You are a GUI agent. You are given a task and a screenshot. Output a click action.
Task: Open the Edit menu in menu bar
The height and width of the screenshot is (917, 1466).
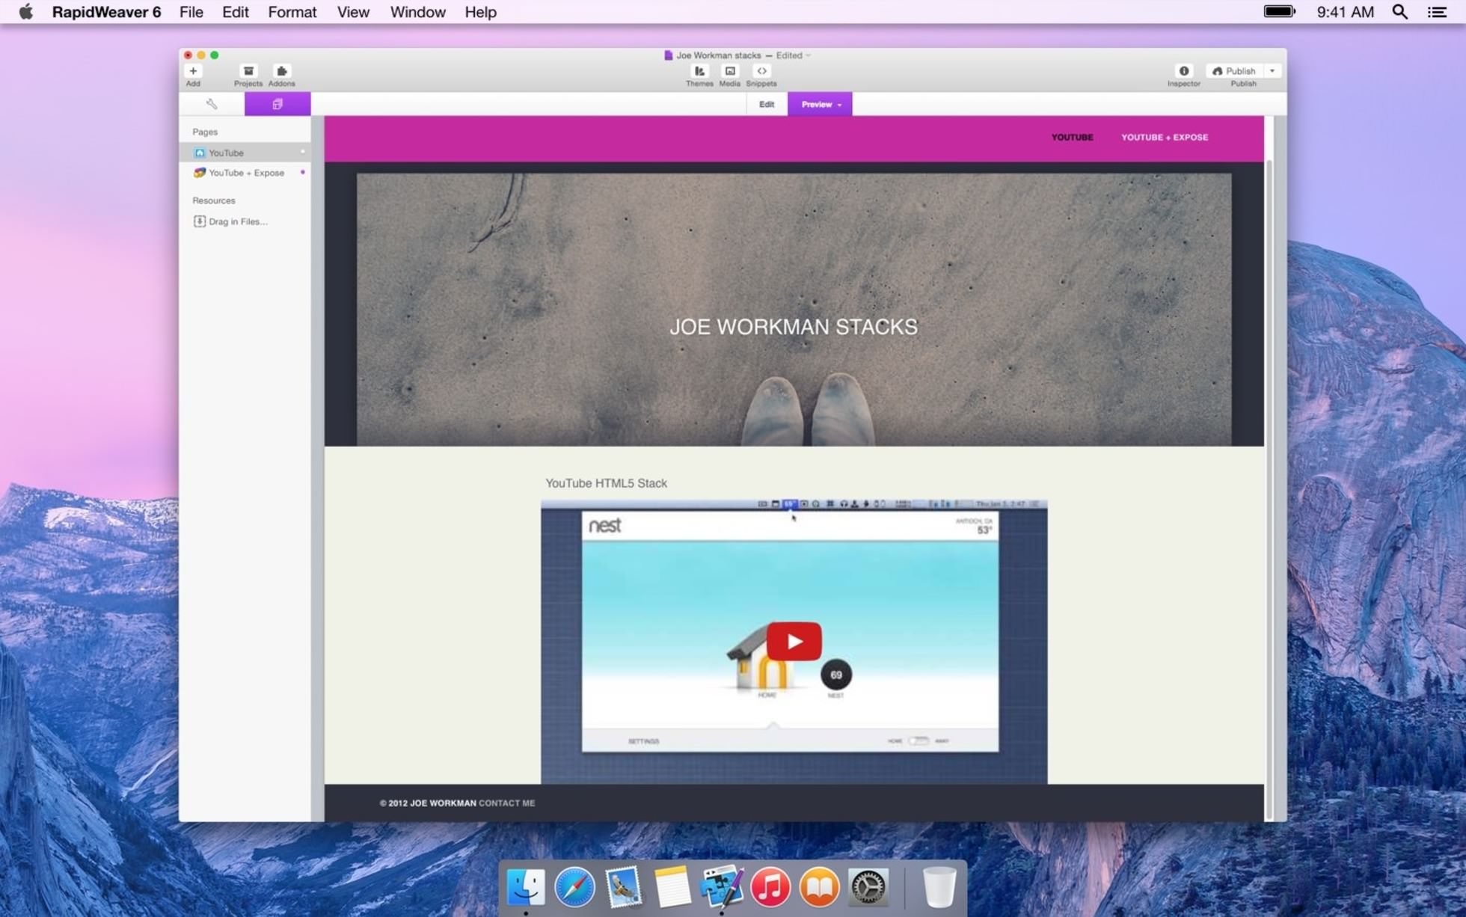pos(235,12)
